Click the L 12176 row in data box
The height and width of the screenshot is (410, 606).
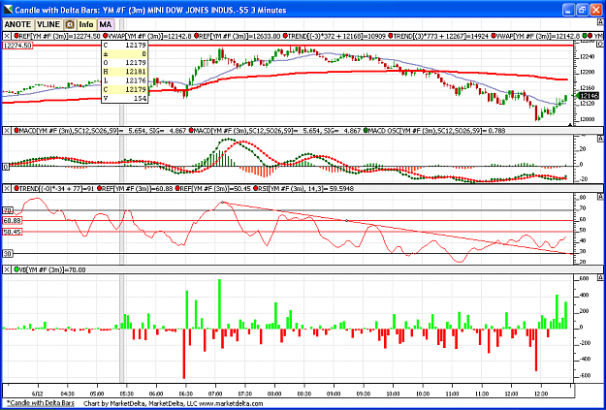(125, 80)
